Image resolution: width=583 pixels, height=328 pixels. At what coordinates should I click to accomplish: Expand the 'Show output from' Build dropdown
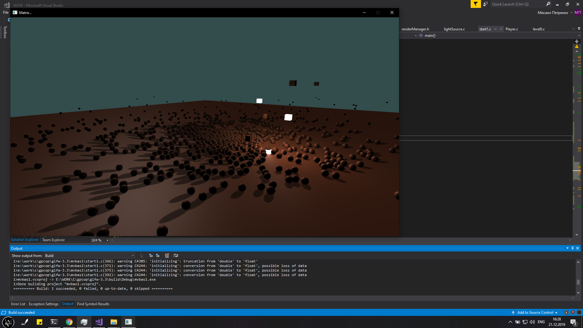pos(133,256)
